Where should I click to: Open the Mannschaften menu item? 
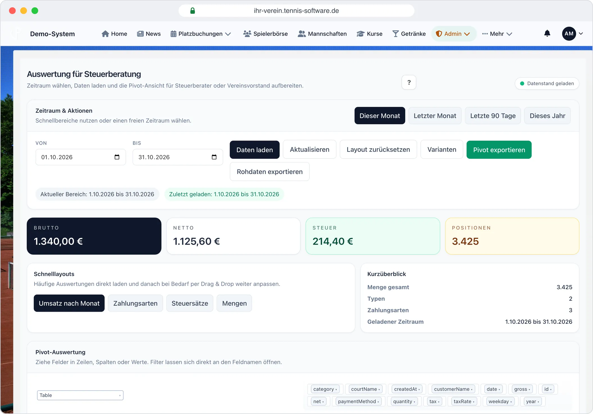322,34
